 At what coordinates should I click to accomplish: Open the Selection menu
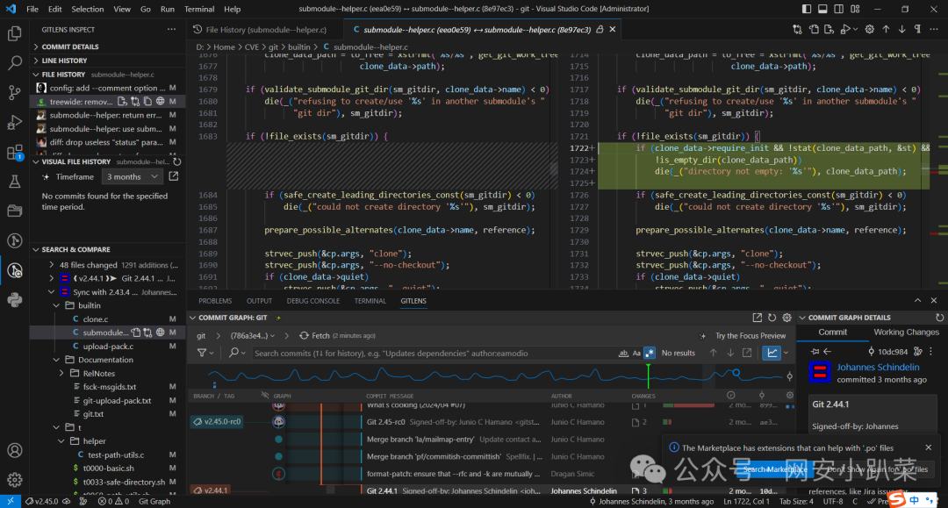88,9
